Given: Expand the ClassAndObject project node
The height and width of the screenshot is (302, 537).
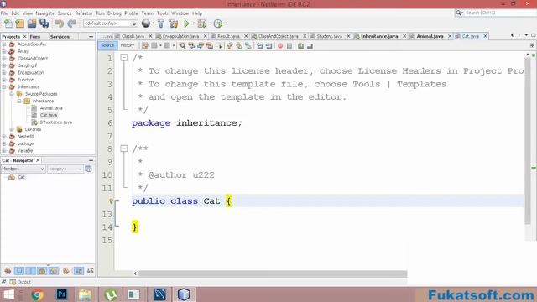Looking at the screenshot, I should point(4,58).
